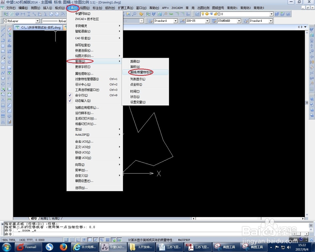315x252 pixels.
Task: Open Foxmail from the taskbar
Action: (28, 247)
